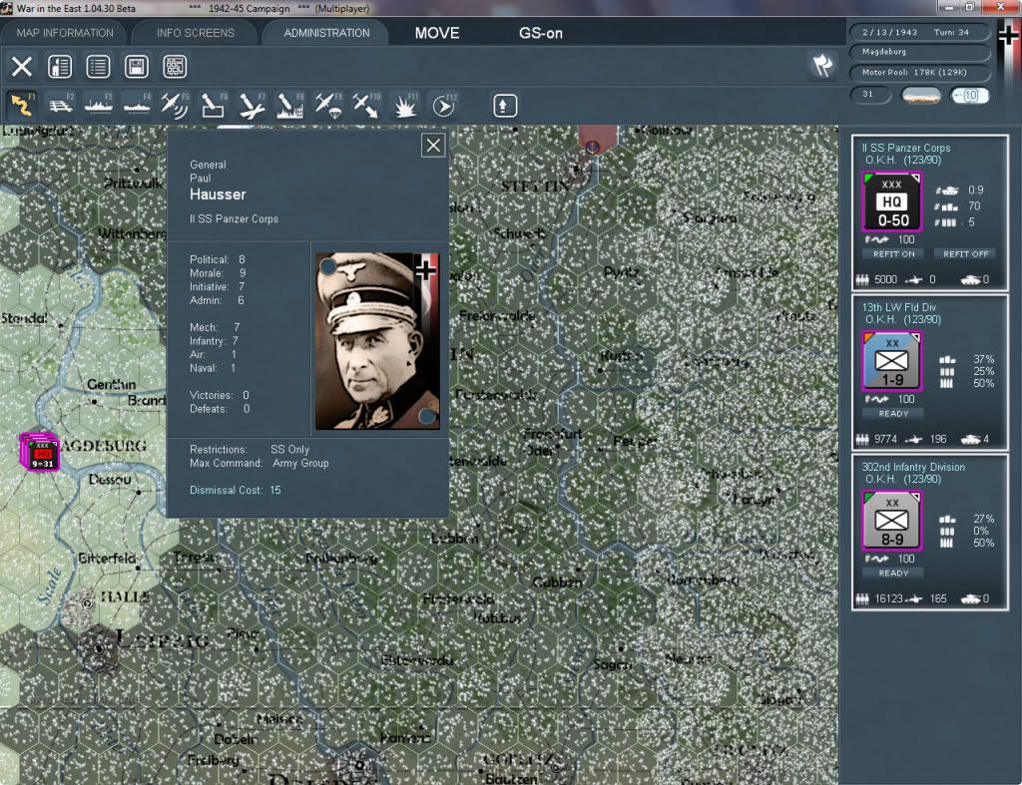This screenshot has height=785, width=1022.
Task: Click the Max Command: Army Group text
Action: pos(258,463)
